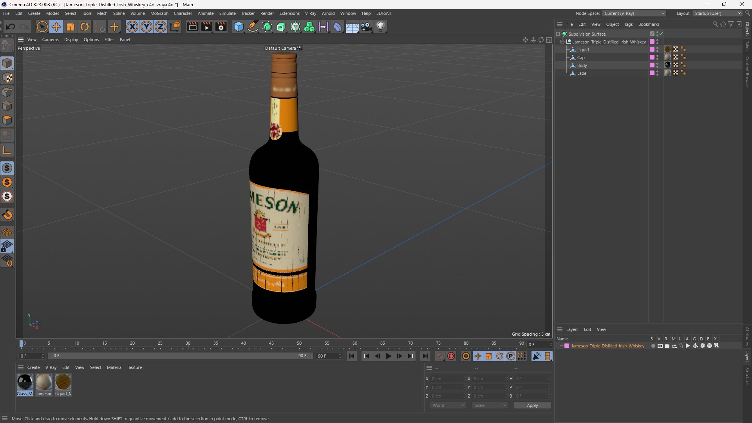
Task: Click the Record Active Objects button
Action: 440,356
